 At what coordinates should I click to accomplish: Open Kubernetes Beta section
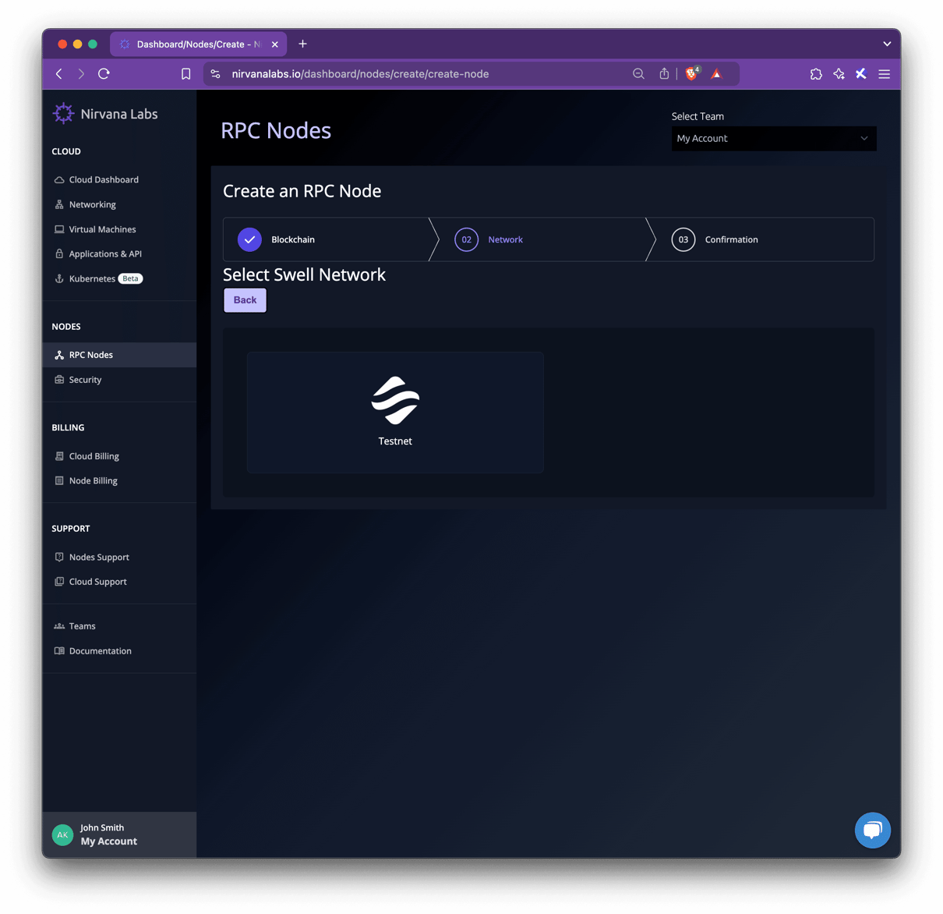point(105,278)
